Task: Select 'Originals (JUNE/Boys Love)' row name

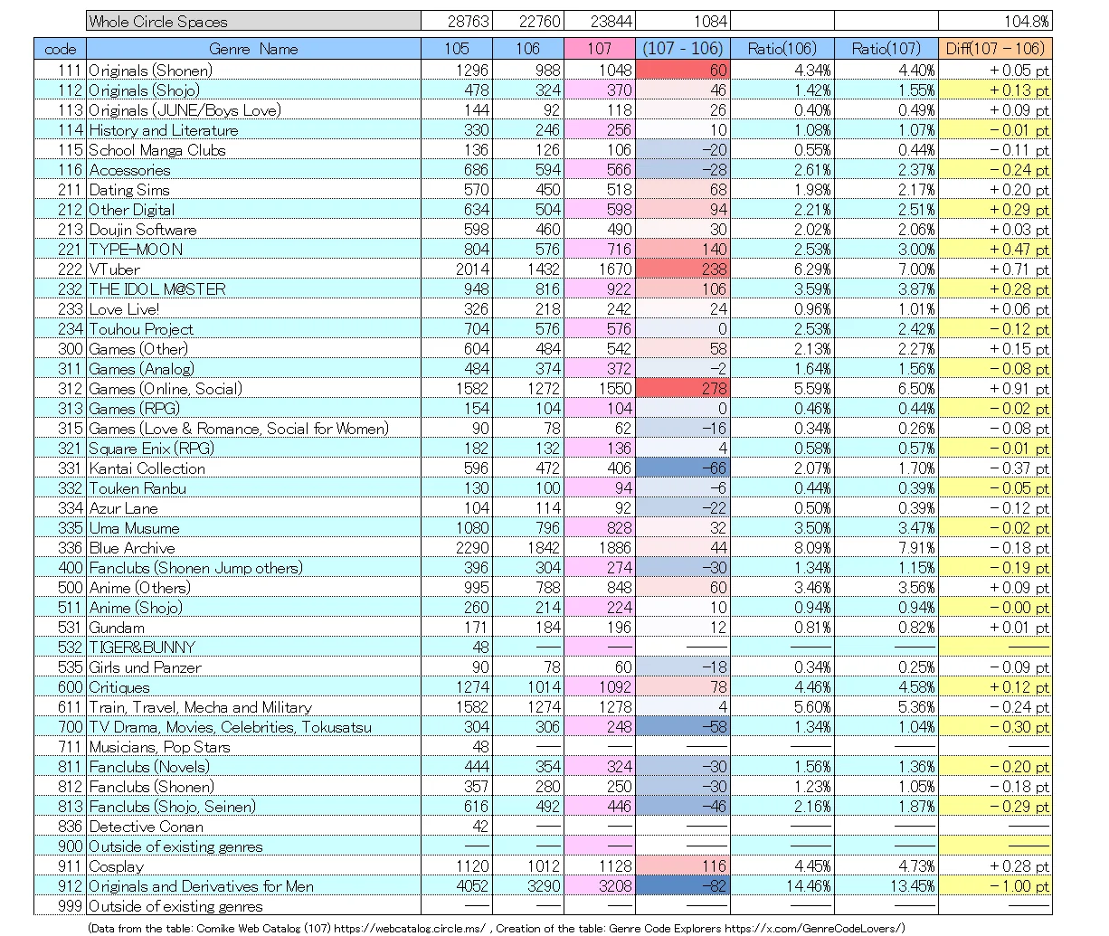Action: pyautogui.click(x=253, y=110)
